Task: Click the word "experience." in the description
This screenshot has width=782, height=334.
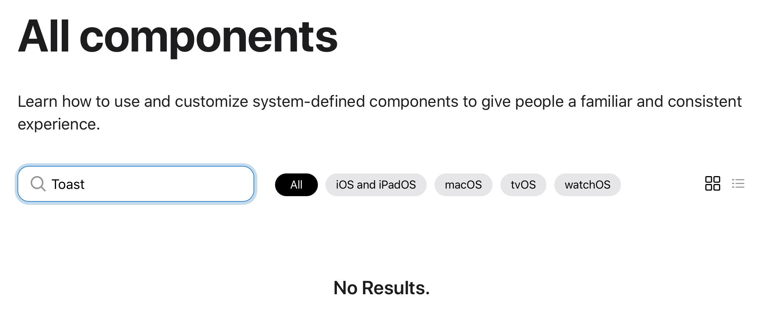Action: (59, 124)
